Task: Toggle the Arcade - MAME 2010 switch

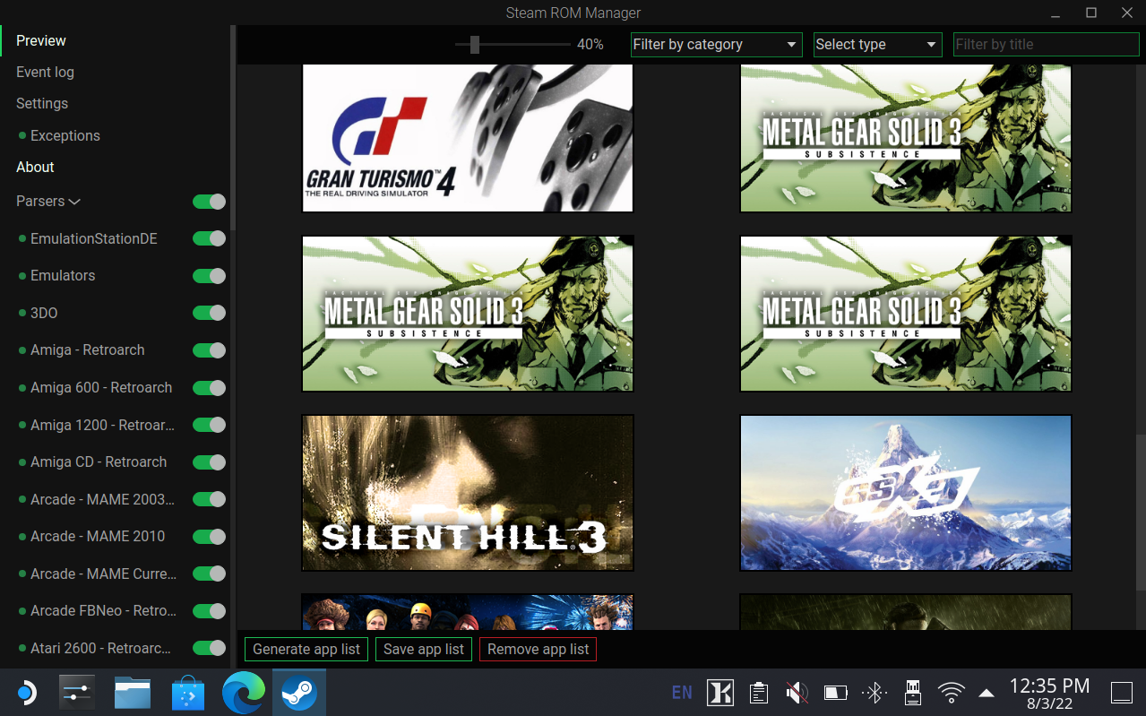Action: point(209,537)
